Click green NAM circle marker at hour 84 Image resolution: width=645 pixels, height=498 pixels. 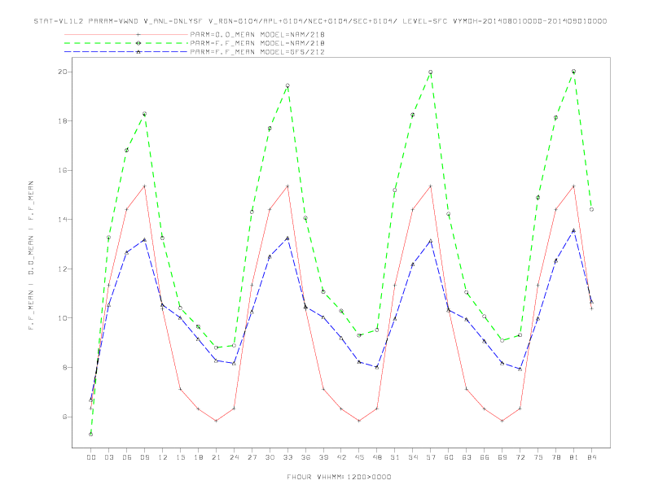(x=591, y=210)
